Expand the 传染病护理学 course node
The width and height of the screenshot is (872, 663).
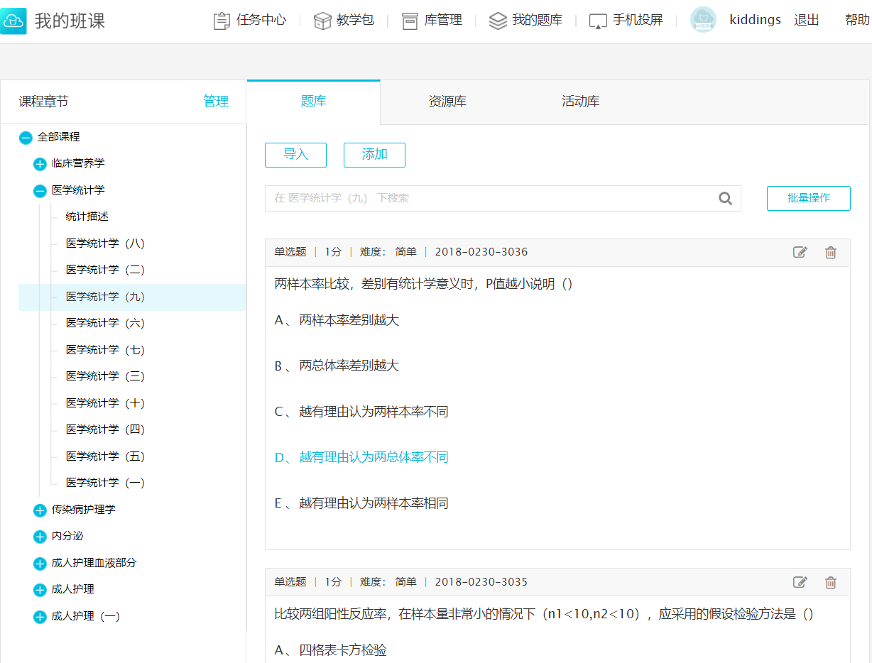click(x=40, y=510)
